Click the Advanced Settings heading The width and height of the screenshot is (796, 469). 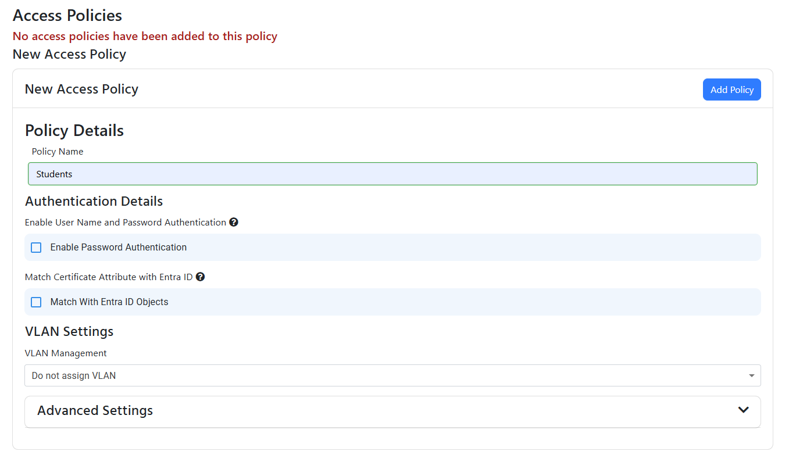95,410
